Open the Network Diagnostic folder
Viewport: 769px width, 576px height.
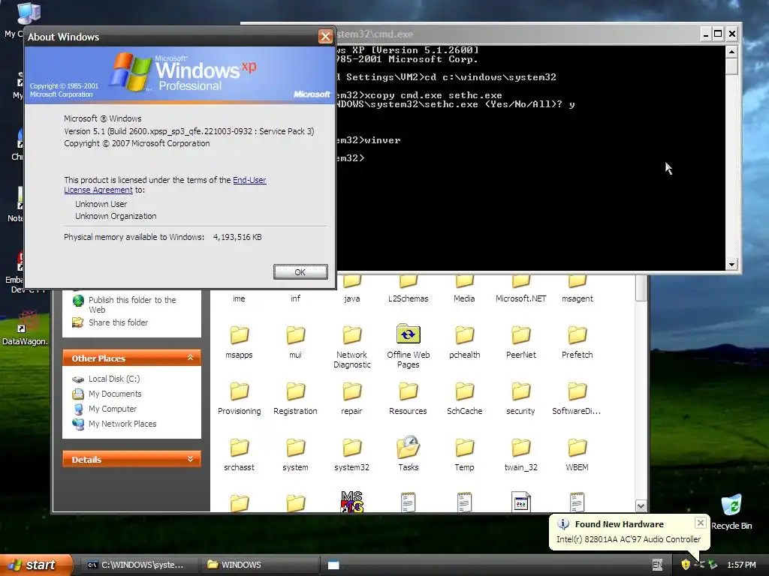pos(351,346)
